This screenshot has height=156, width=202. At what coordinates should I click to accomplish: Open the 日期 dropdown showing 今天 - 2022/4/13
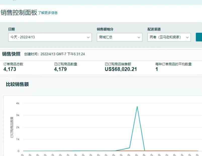click(x=50, y=37)
